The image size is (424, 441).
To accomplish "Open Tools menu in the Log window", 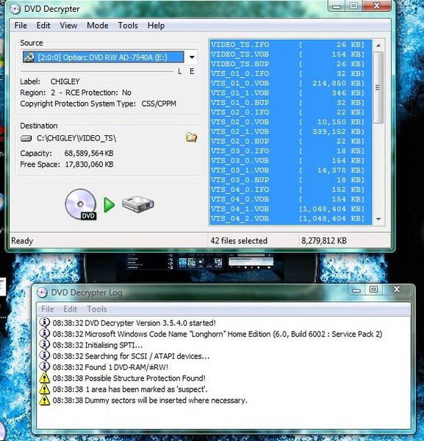I will pyautogui.click(x=97, y=309).
